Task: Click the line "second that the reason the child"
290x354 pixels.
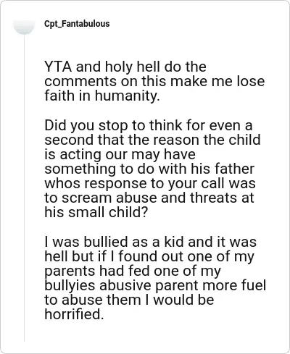Action: click(x=152, y=140)
